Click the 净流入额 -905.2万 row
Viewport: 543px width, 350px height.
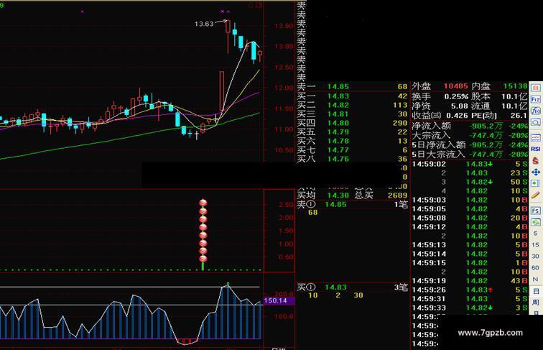470,126
